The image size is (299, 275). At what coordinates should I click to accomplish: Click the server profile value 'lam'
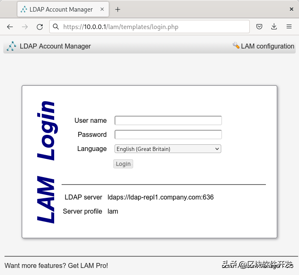[113, 211]
